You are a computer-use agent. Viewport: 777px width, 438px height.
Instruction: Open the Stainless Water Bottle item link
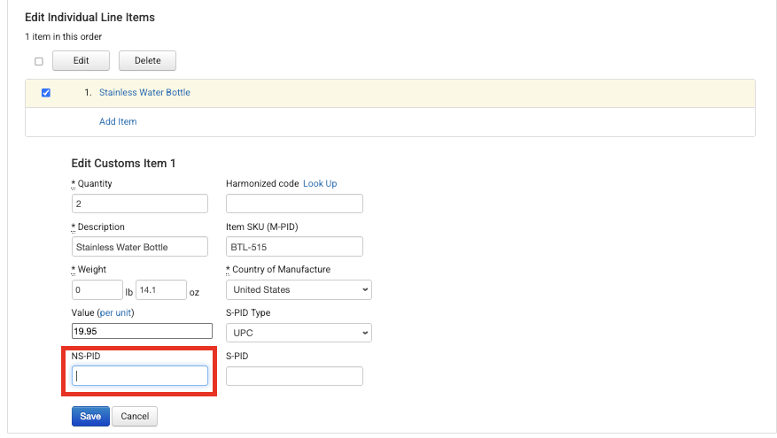click(x=144, y=93)
